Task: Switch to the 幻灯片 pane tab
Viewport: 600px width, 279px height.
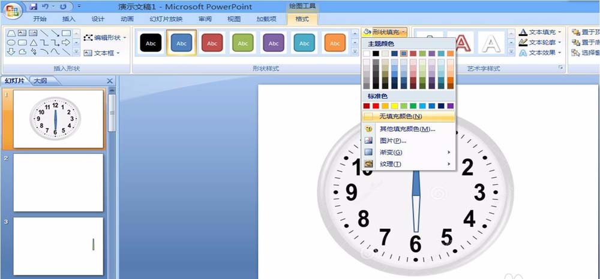Action: pyautogui.click(x=14, y=81)
